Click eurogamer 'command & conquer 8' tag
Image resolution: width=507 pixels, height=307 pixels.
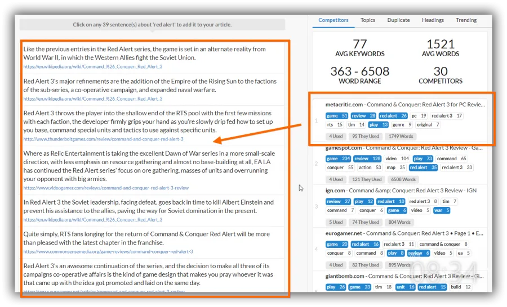(x=443, y=245)
